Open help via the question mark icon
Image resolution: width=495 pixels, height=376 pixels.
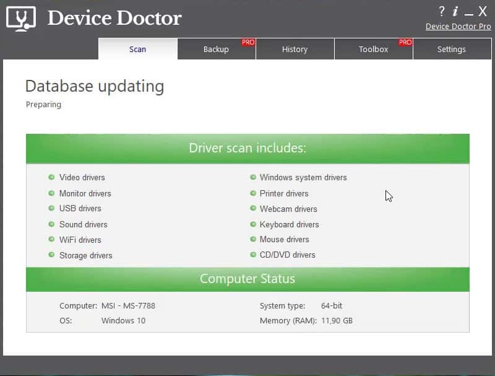tap(442, 12)
